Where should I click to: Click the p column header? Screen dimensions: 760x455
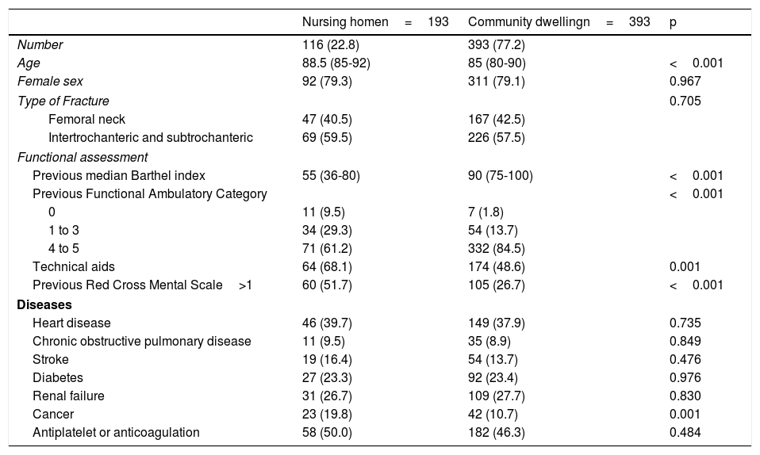pyautogui.click(x=673, y=22)
